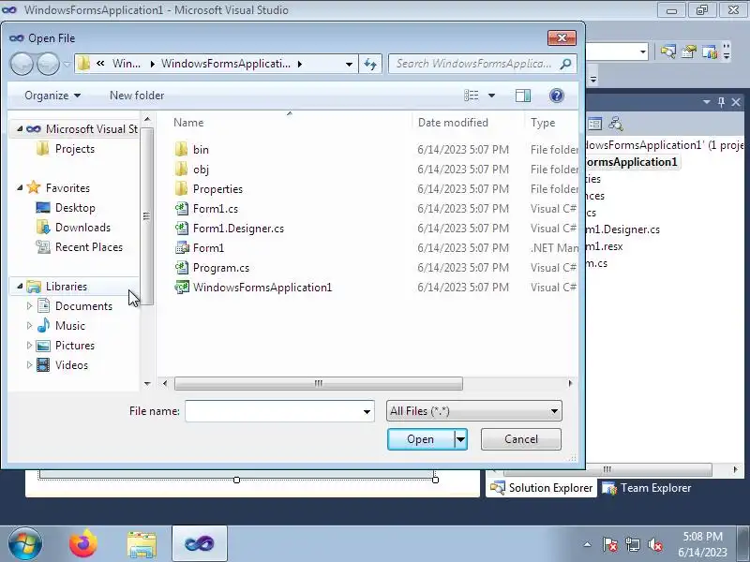This screenshot has width=750, height=562.
Task: Switch to Visual Studio taskbar button
Action: (x=199, y=544)
